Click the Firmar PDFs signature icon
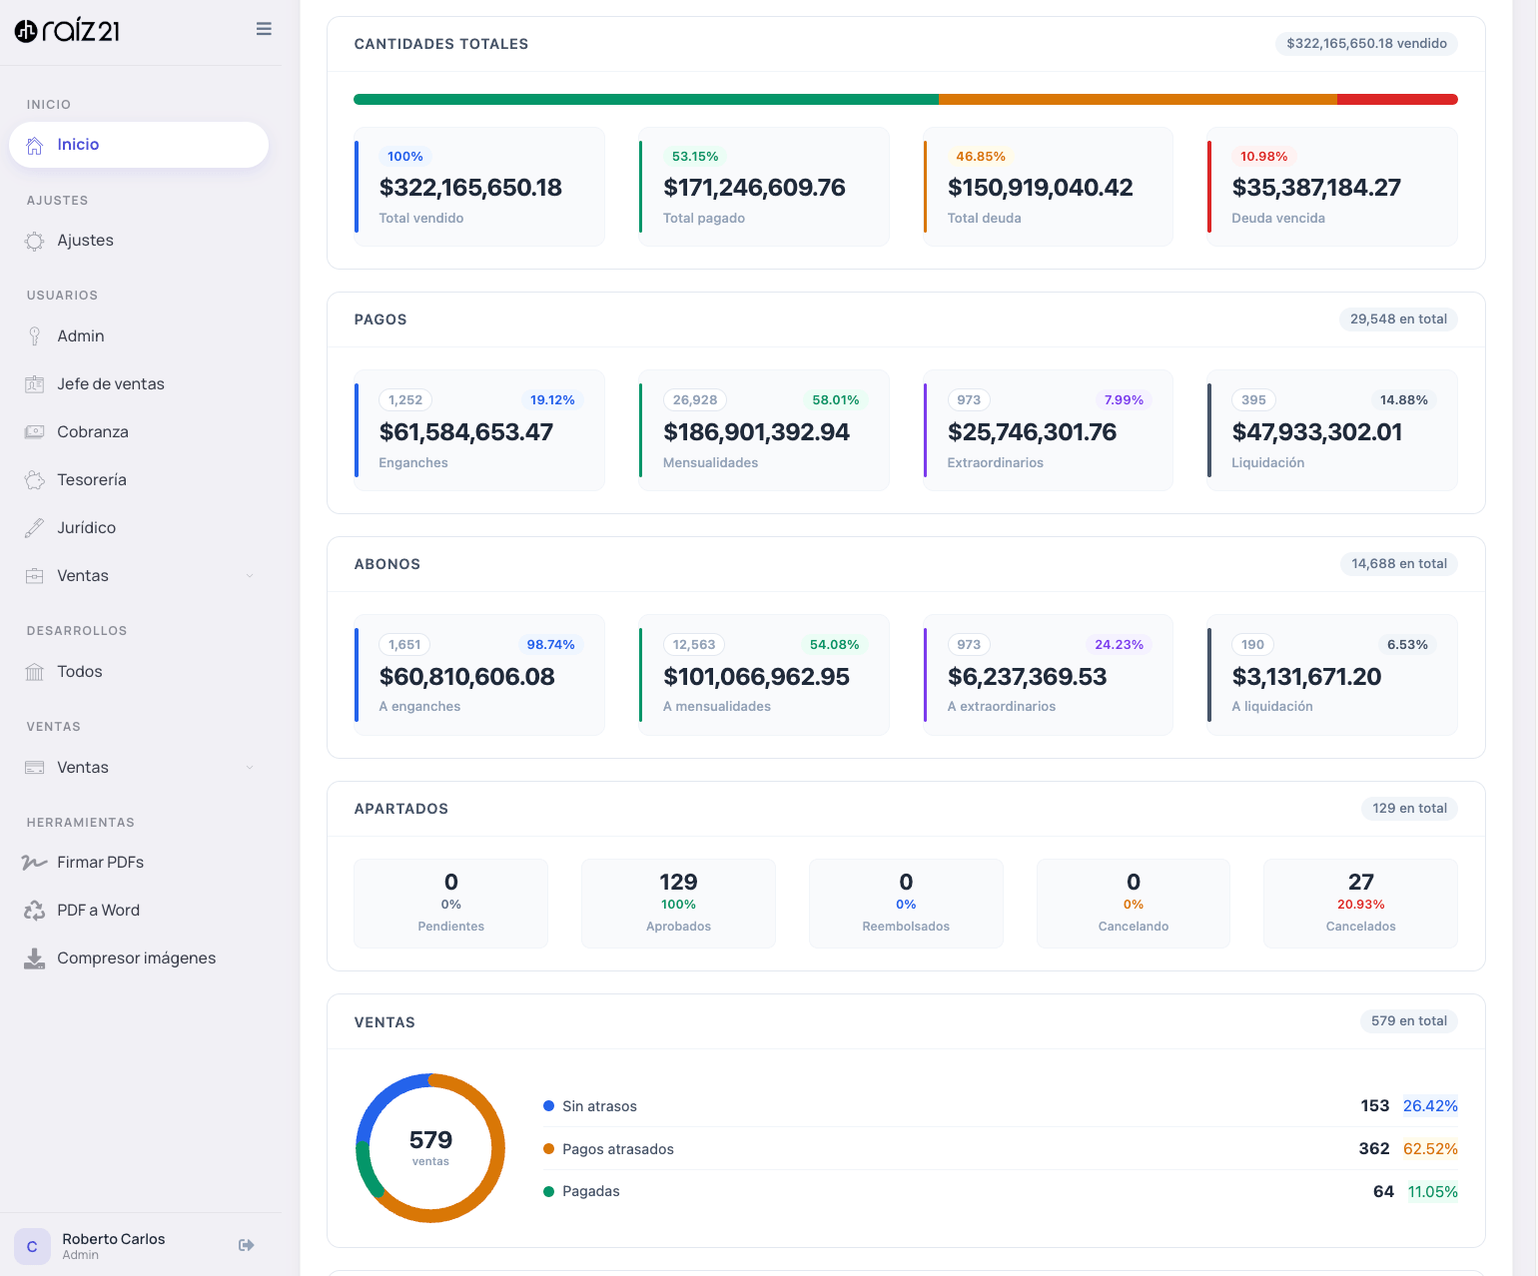Screen dimensions: 1538x1276 point(34,862)
